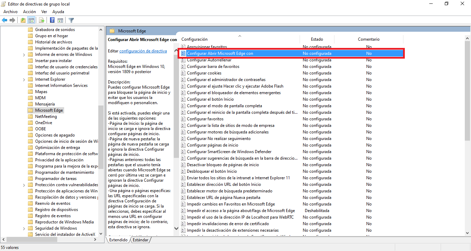Select Configurar SmartScreen de Windows Defender policy
Image resolution: width=471 pixels, height=251 pixels.
(x=229, y=152)
